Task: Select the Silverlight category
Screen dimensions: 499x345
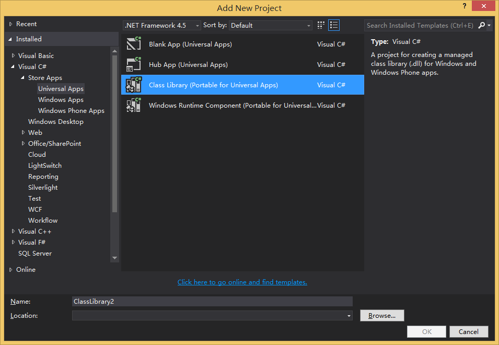Action: (x=43, y=188)
